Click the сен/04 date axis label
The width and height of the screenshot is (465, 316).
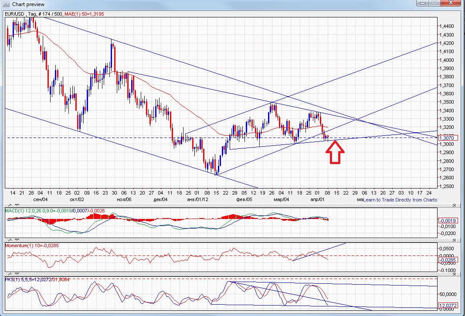point(41,200)
